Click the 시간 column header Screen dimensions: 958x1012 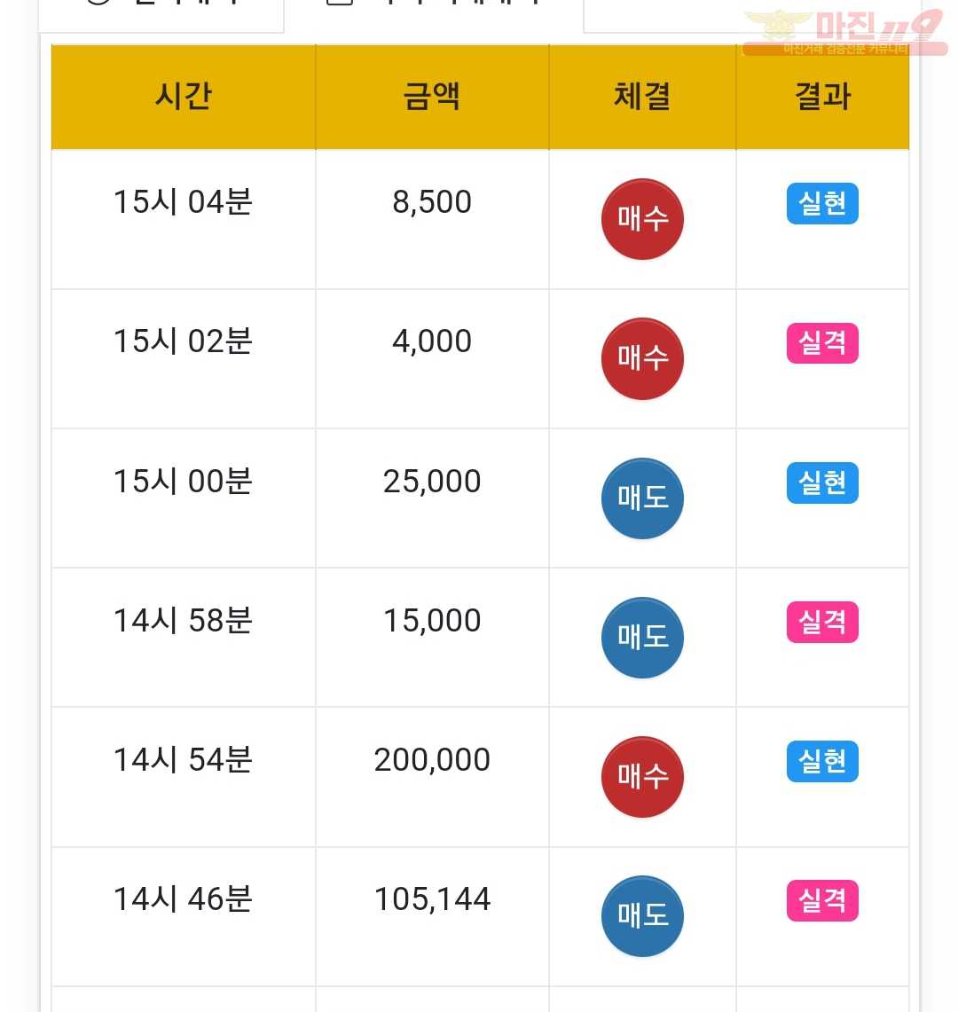click(x=184, y=97)
